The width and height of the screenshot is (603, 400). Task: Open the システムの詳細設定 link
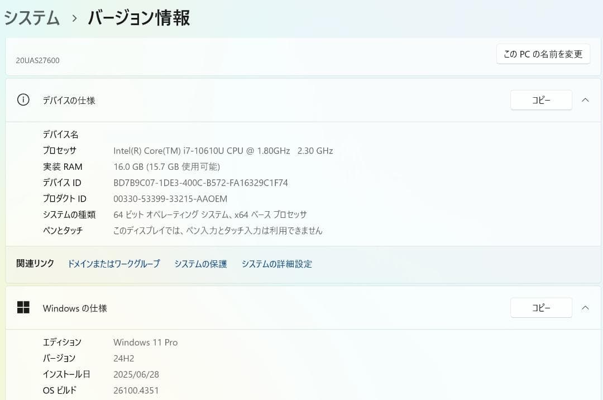pos(277,264)
